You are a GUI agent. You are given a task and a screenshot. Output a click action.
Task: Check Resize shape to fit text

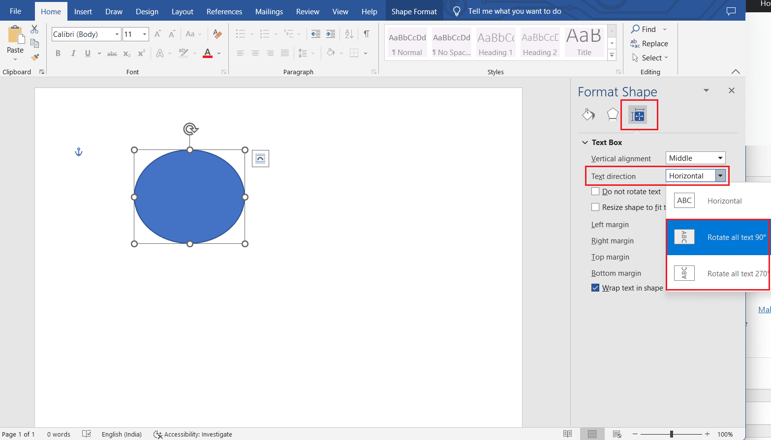[x=595, y=207]
